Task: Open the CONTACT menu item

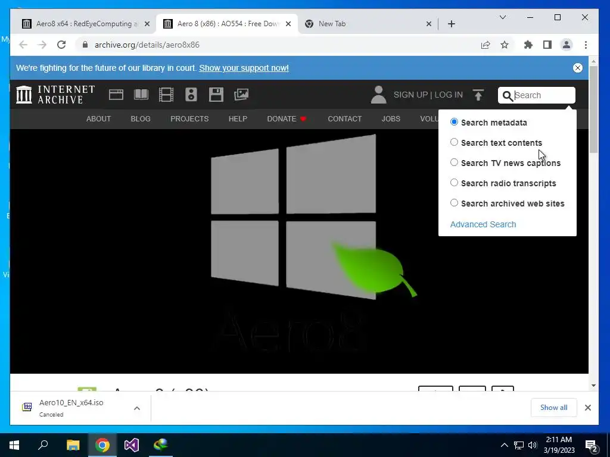Action: (345, 119)
